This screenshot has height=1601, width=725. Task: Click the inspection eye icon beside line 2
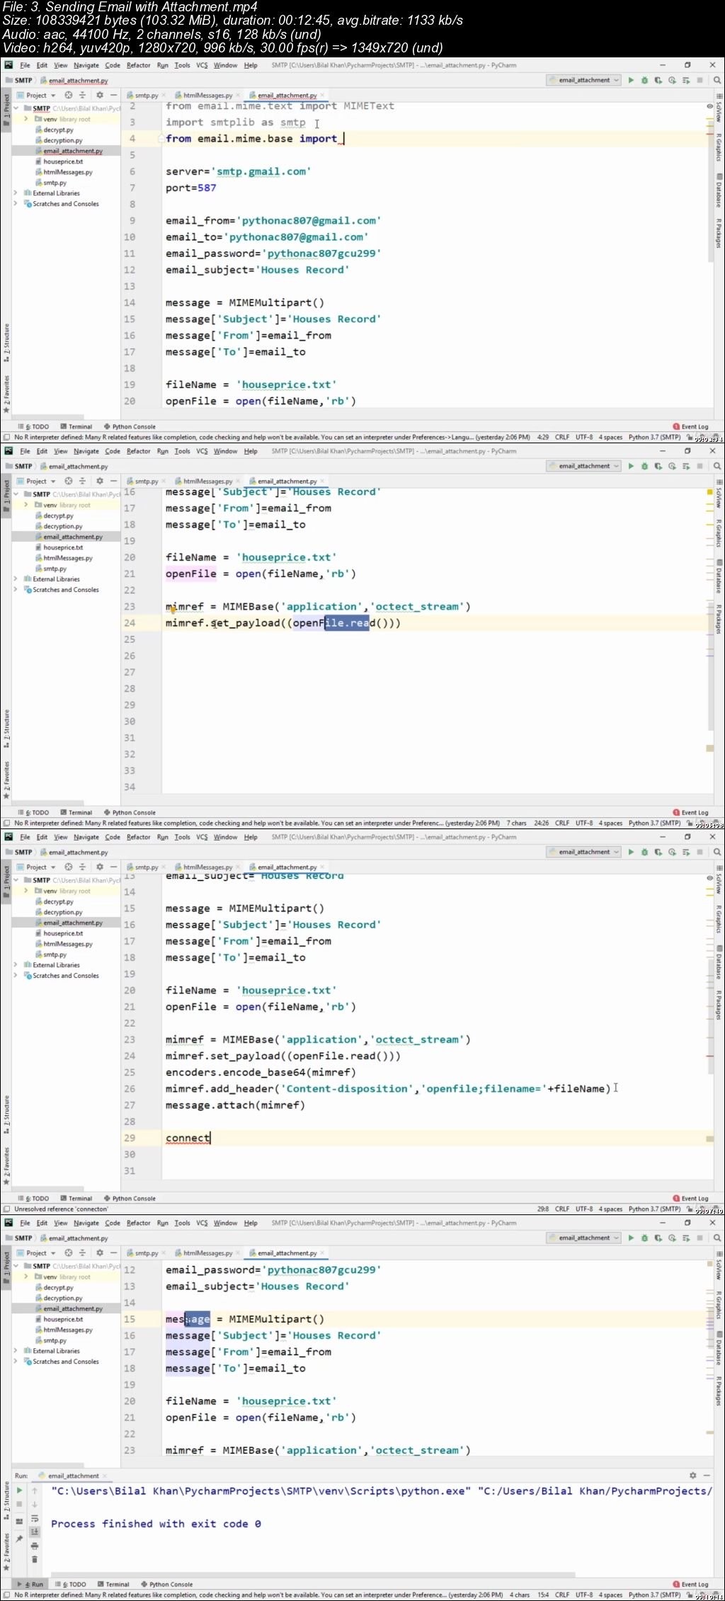[709, 106]
